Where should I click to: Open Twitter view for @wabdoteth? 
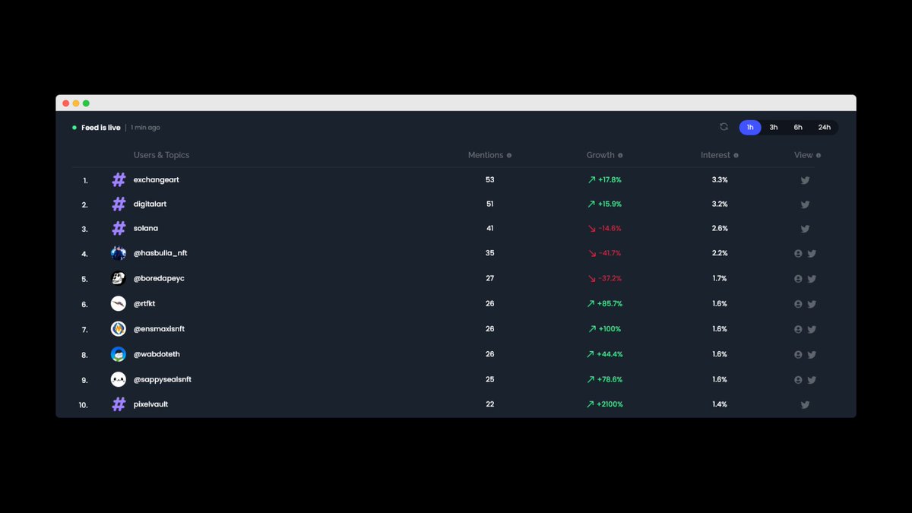tap(812, 354)
